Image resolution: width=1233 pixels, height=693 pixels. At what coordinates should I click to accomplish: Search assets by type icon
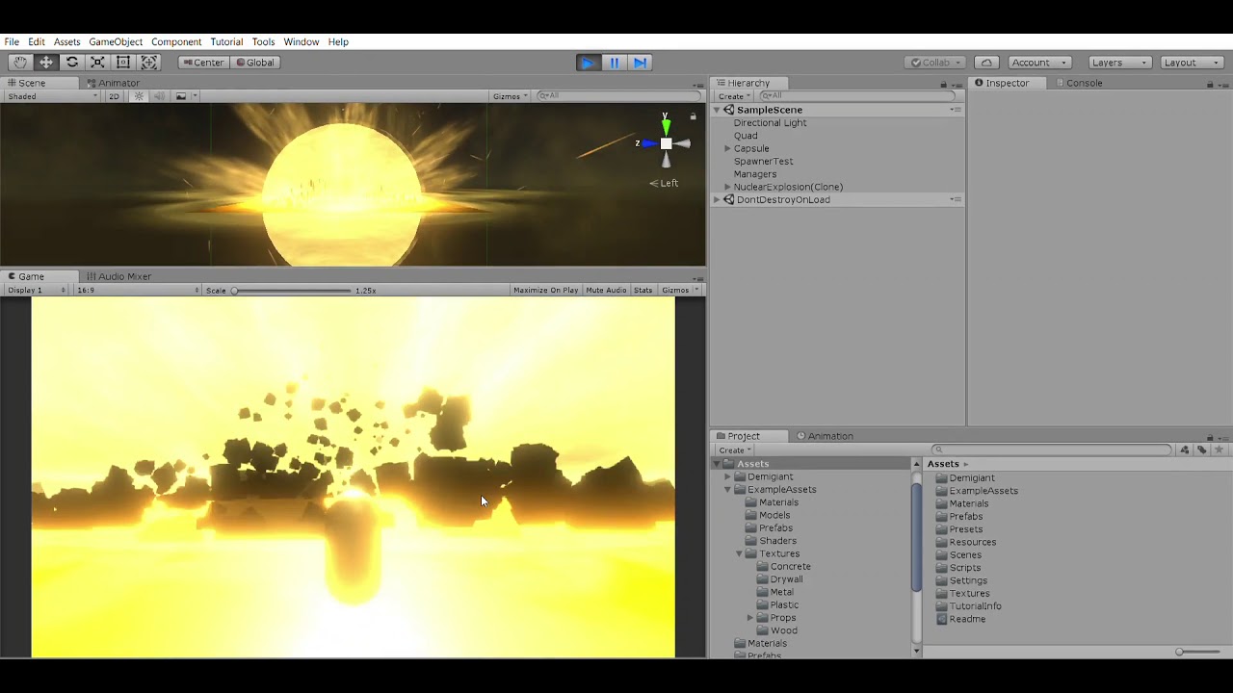click(x=1185, y=449)
